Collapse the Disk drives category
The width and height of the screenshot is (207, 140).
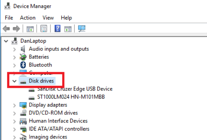point(14,81)
